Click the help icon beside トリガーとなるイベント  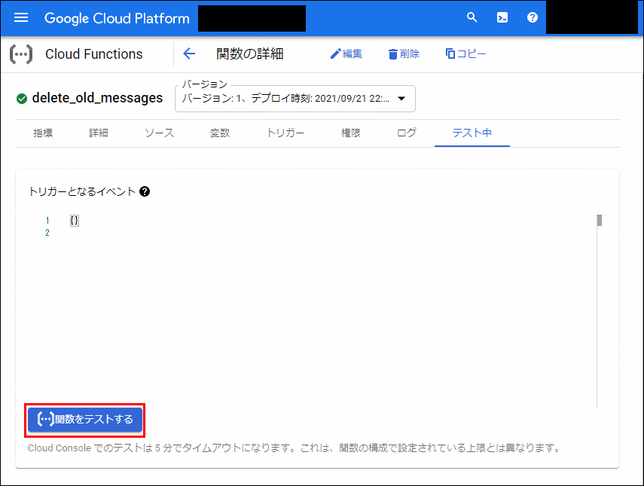click(x=145, y=191)
